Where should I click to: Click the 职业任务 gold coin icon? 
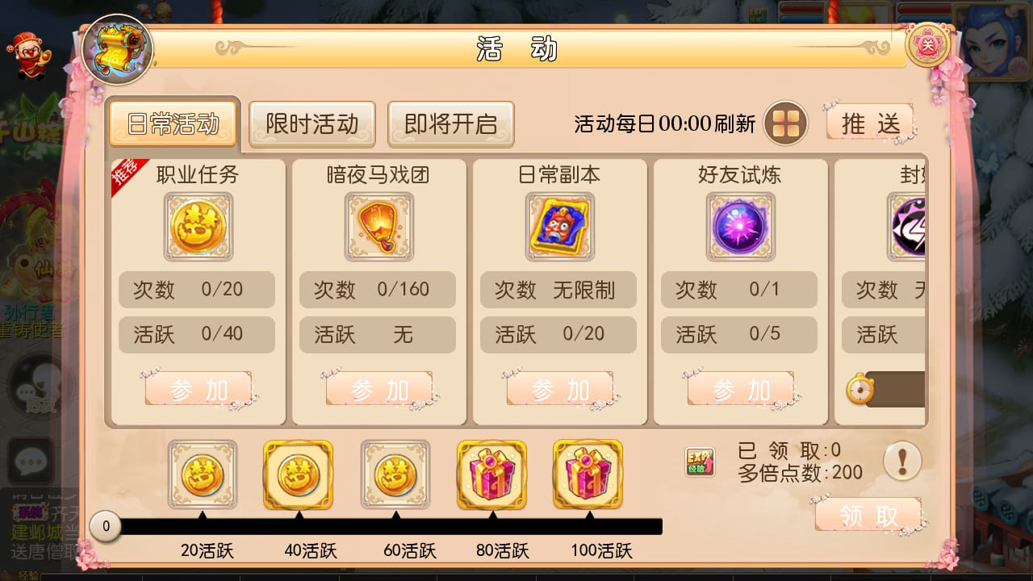pyautogui.click(x=199, y=227)
